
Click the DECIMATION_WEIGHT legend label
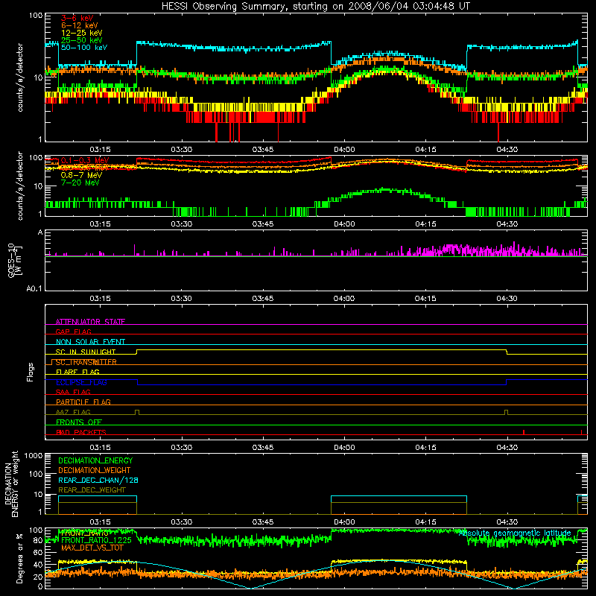pyautogui.click(x=95, y=470)
